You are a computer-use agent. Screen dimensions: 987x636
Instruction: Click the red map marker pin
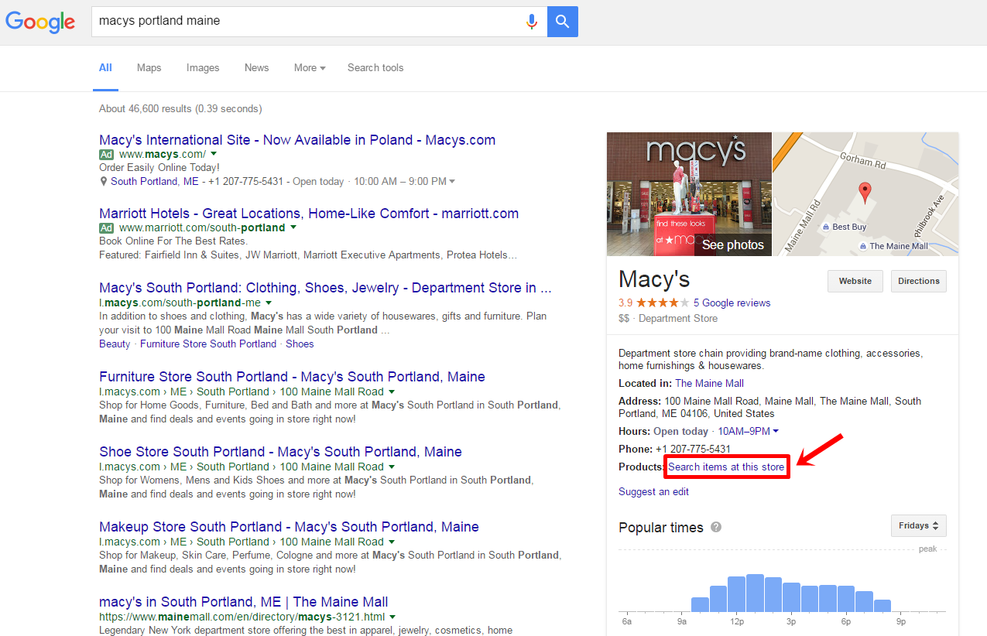pyautogui.click(x=865, y=193)
